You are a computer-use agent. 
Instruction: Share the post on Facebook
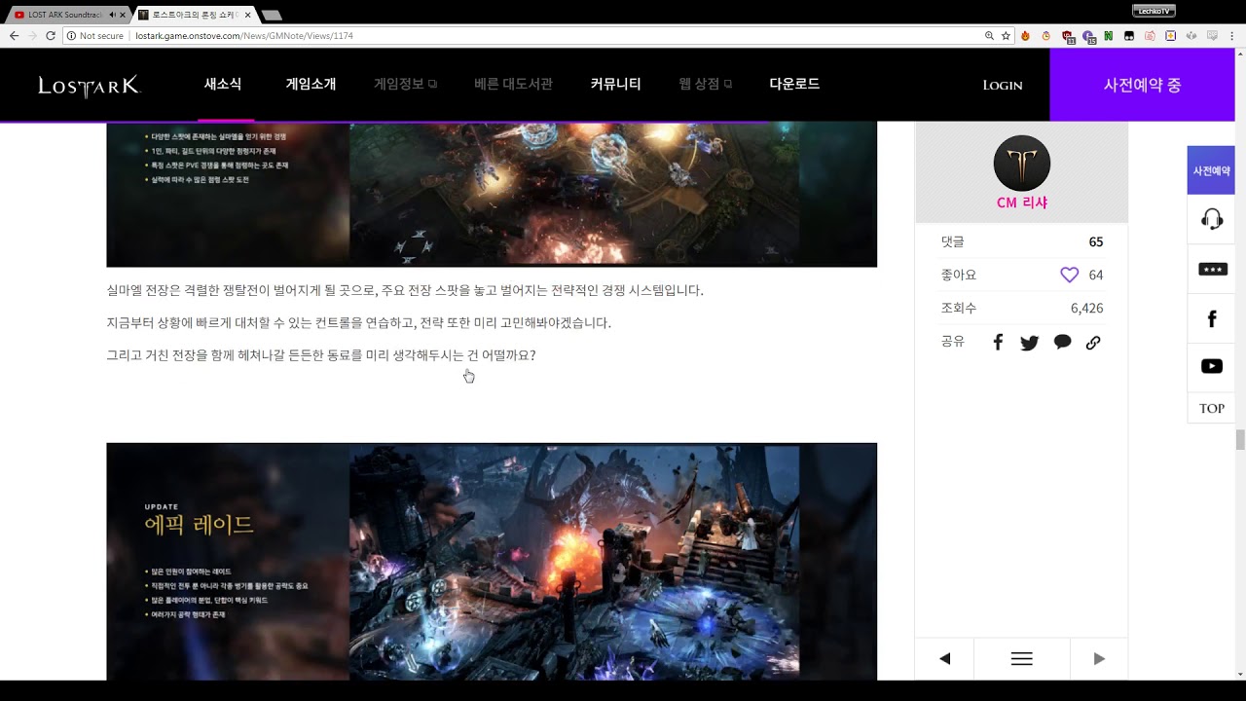pos(998,342)
